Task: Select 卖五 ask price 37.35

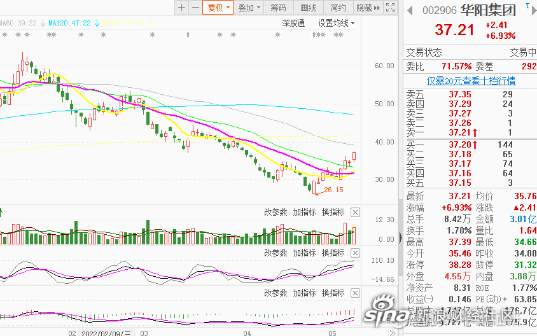Action: tap(460, 94)
